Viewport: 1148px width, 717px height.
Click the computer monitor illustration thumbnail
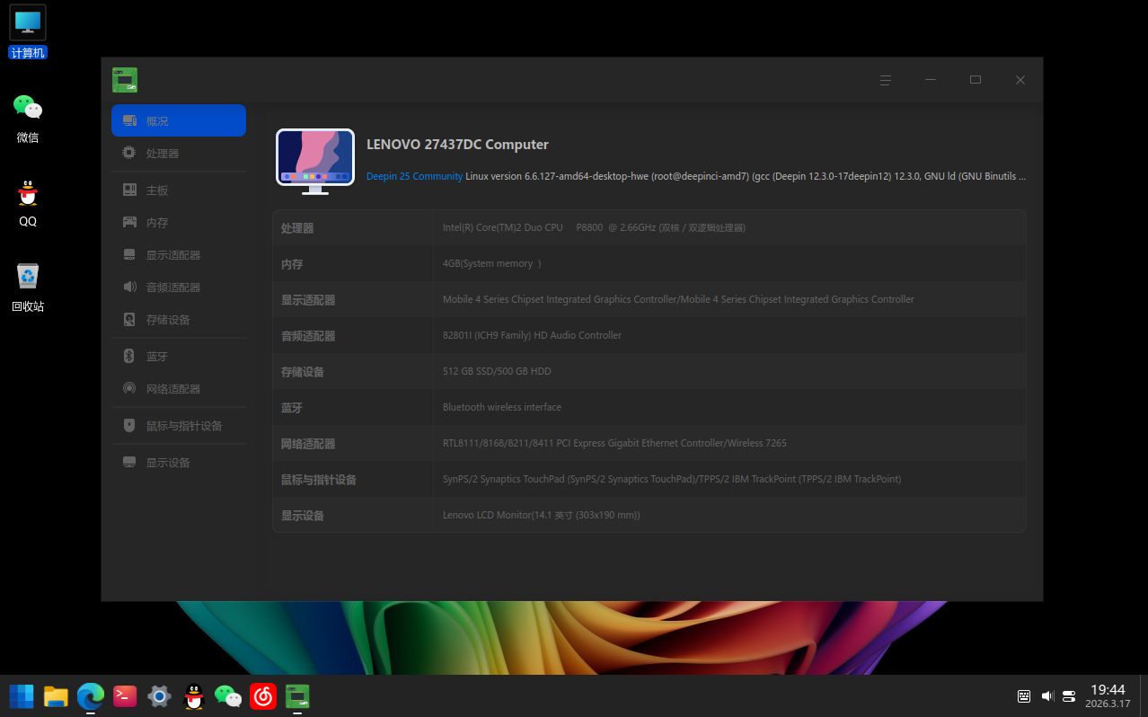click(x=315, y=162)
